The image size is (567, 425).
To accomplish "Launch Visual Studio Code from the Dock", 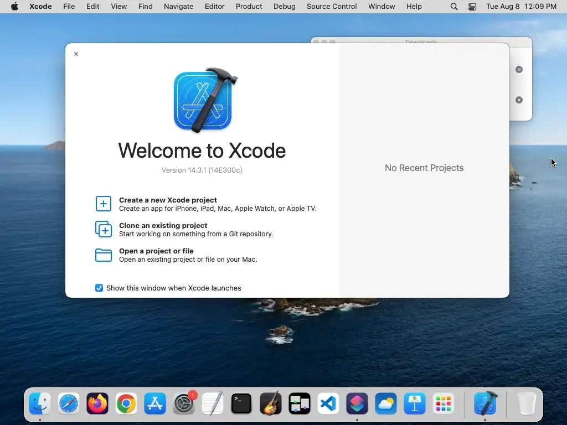I will (328, 403).
